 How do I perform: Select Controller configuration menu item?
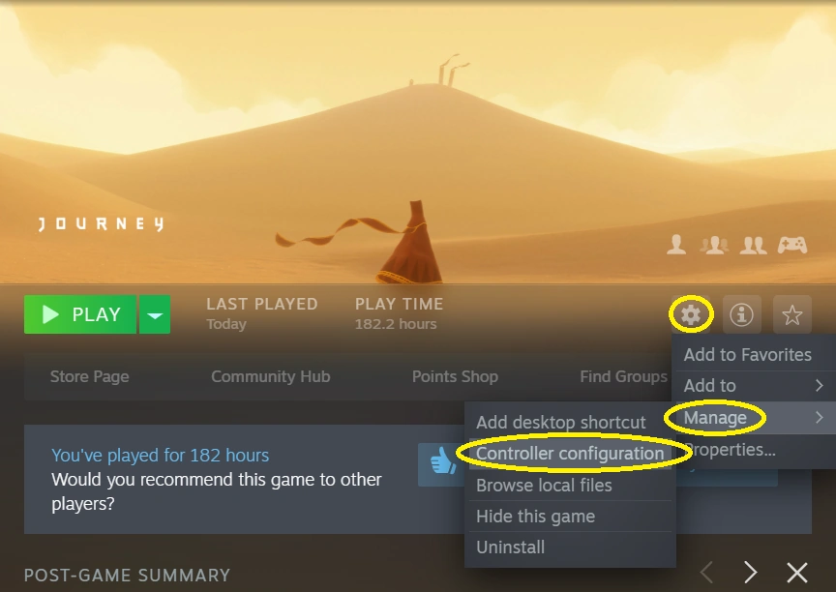click(x=570, y=454)
